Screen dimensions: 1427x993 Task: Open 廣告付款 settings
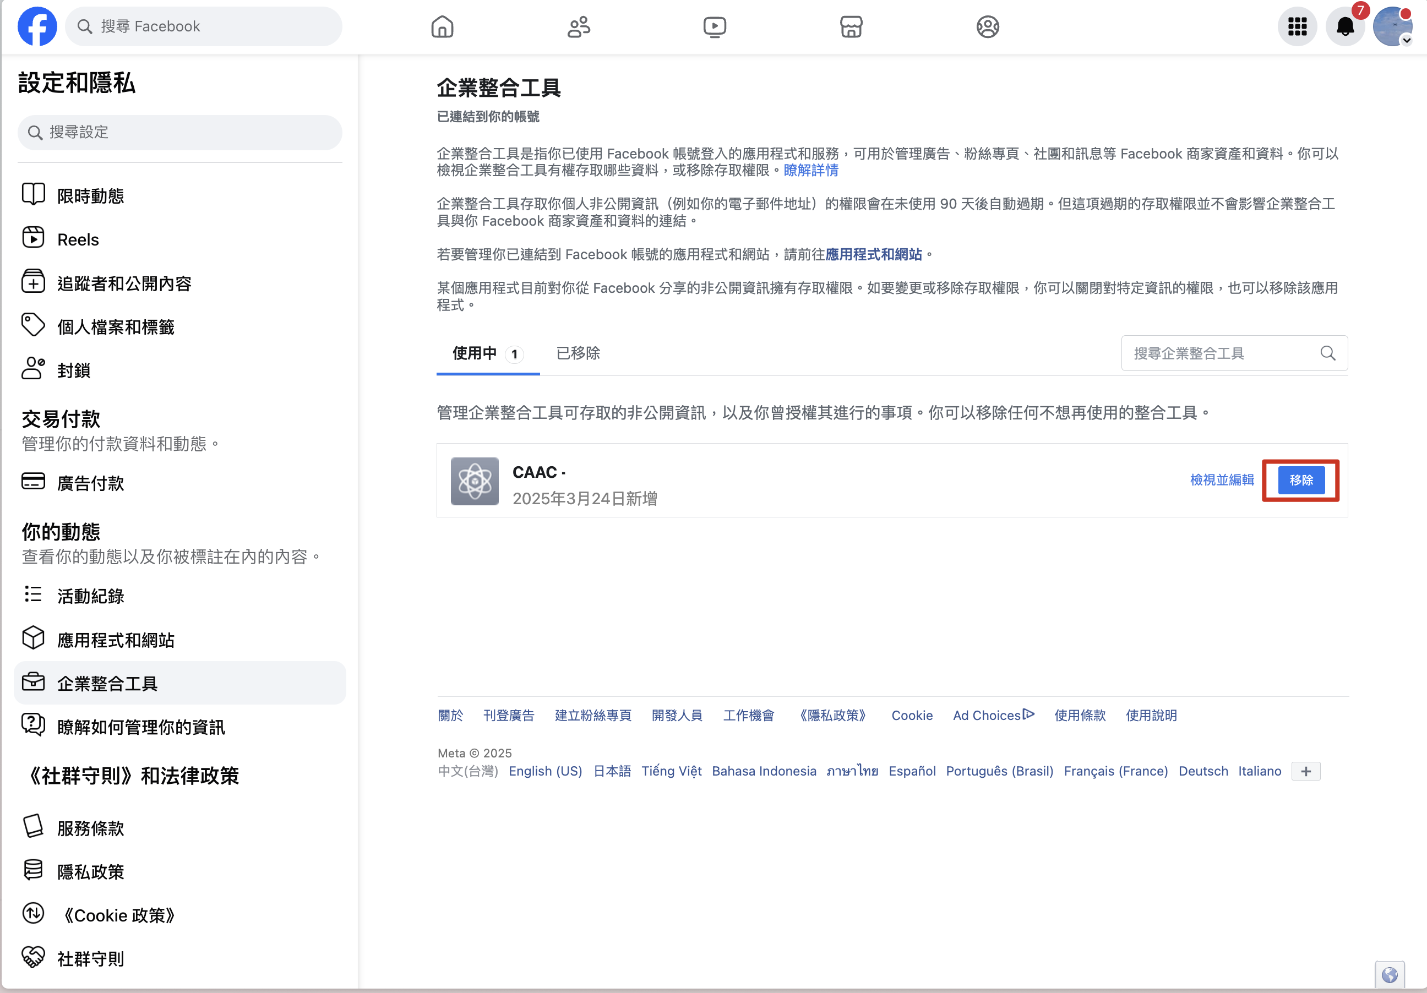[x=179, y=483]
